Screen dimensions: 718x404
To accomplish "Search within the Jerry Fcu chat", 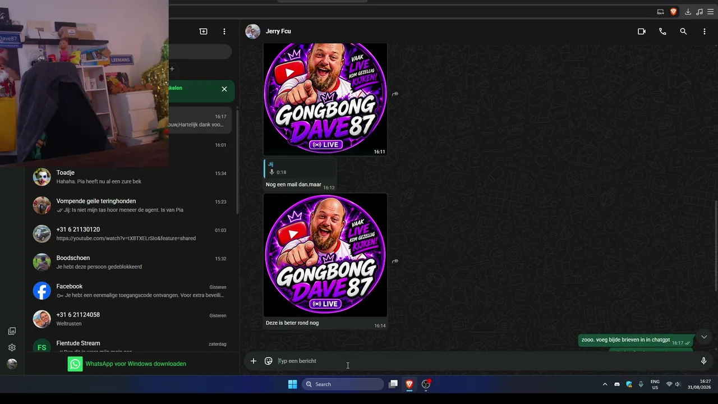I will [683, 31].
